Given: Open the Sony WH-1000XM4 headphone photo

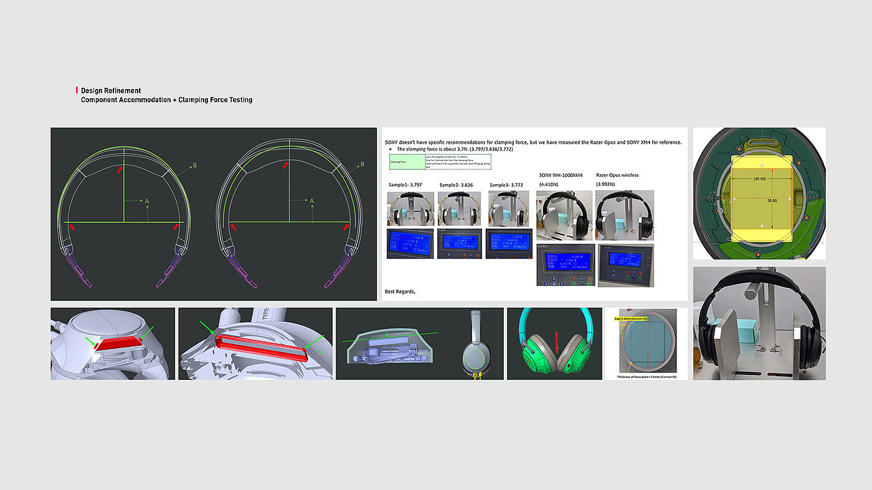Looking at the screenshot, I should coord(563,215).
